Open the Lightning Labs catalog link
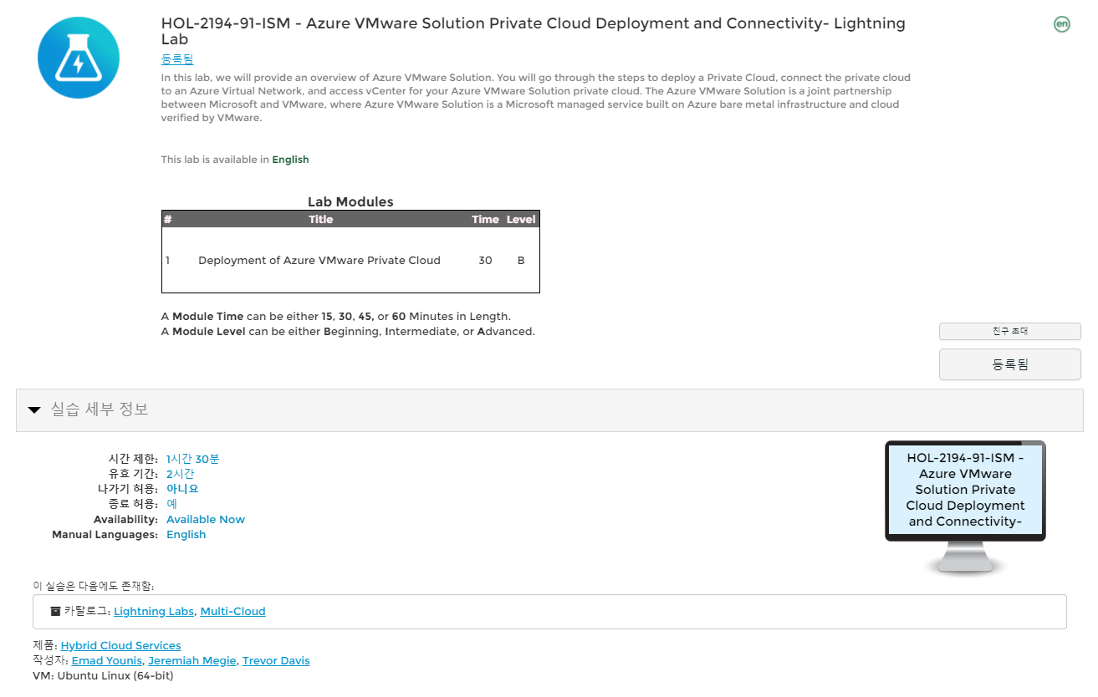The width and height of the screenshot is (1098, 697). 154,612
